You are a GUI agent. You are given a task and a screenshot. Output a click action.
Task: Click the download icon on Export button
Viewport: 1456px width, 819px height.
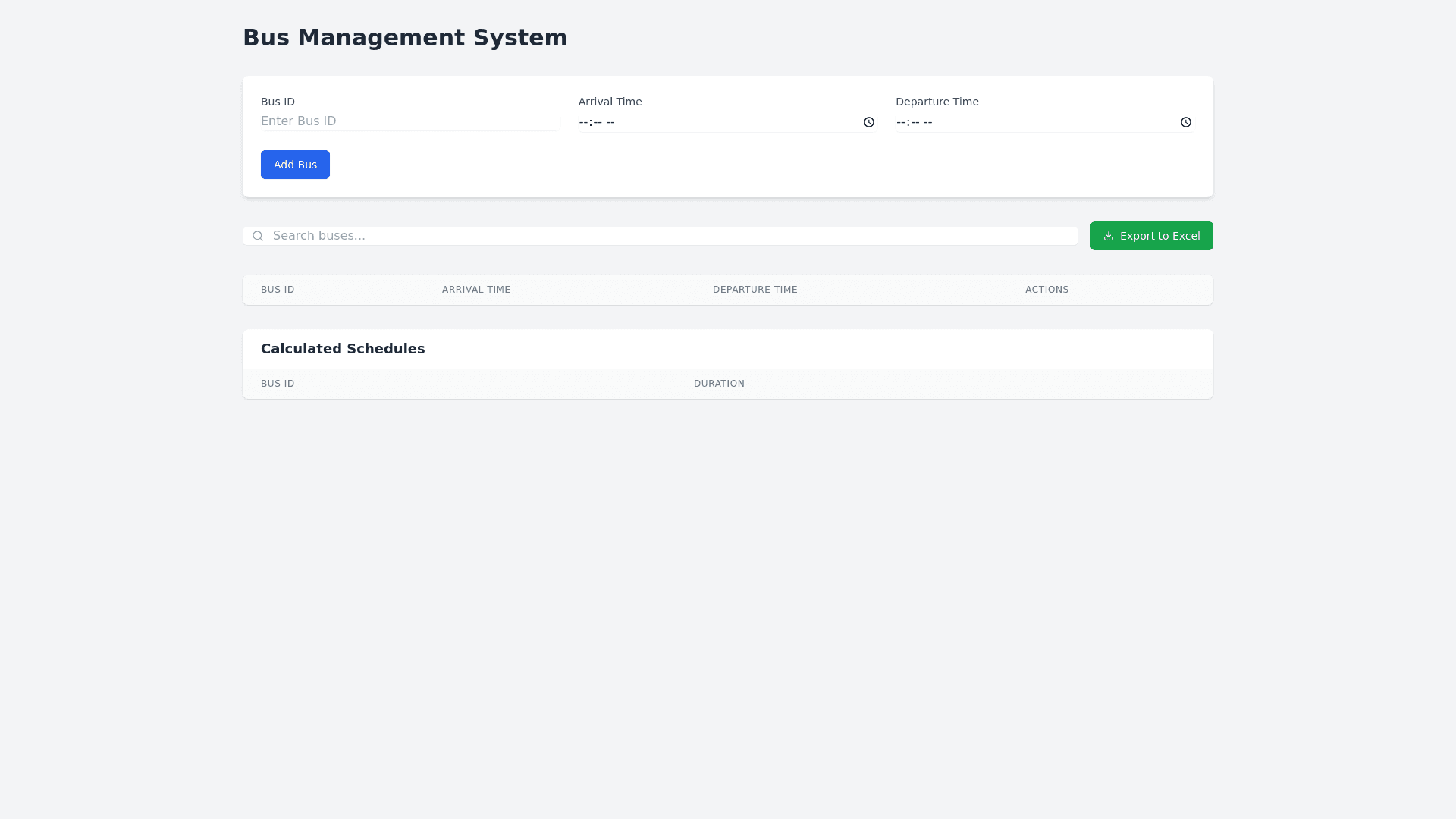point(1109,236)
